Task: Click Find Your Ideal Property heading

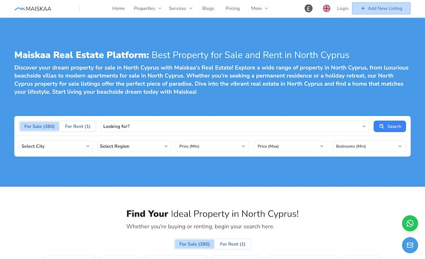Action: pyautogui.click(x=212, y=214)
